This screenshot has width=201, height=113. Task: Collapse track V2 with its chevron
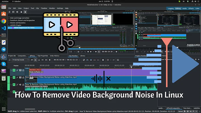pyautogui.click(x=11, y=70)
